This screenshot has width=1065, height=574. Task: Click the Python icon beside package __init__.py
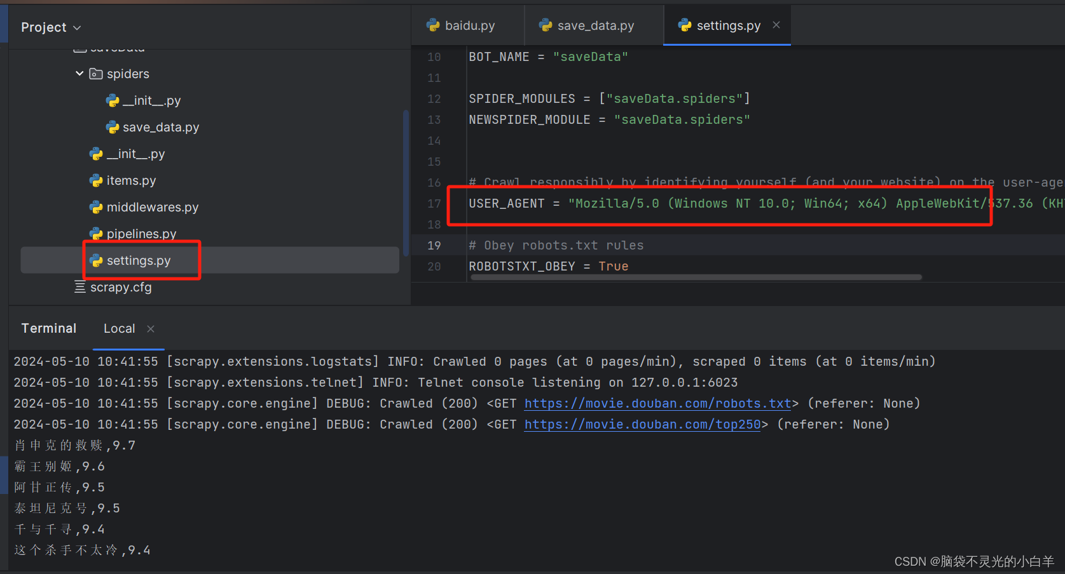[96, 154]
